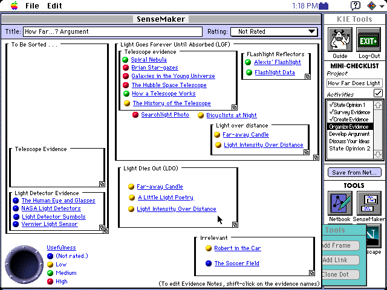Viewport: 387px width, 290px height.
Task: Toggle the Activities checkbox in Mini-Checklist
Action: click(x=378, y=93)
